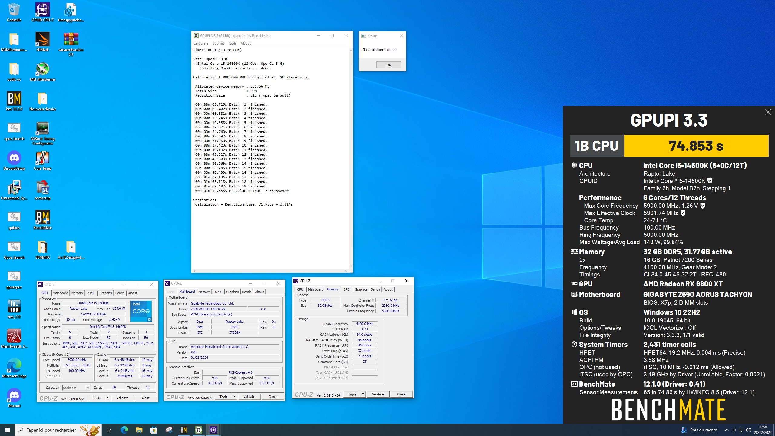Open the DiscordSetup installer icon
775x436 pixels.
[x=14, y=160]
